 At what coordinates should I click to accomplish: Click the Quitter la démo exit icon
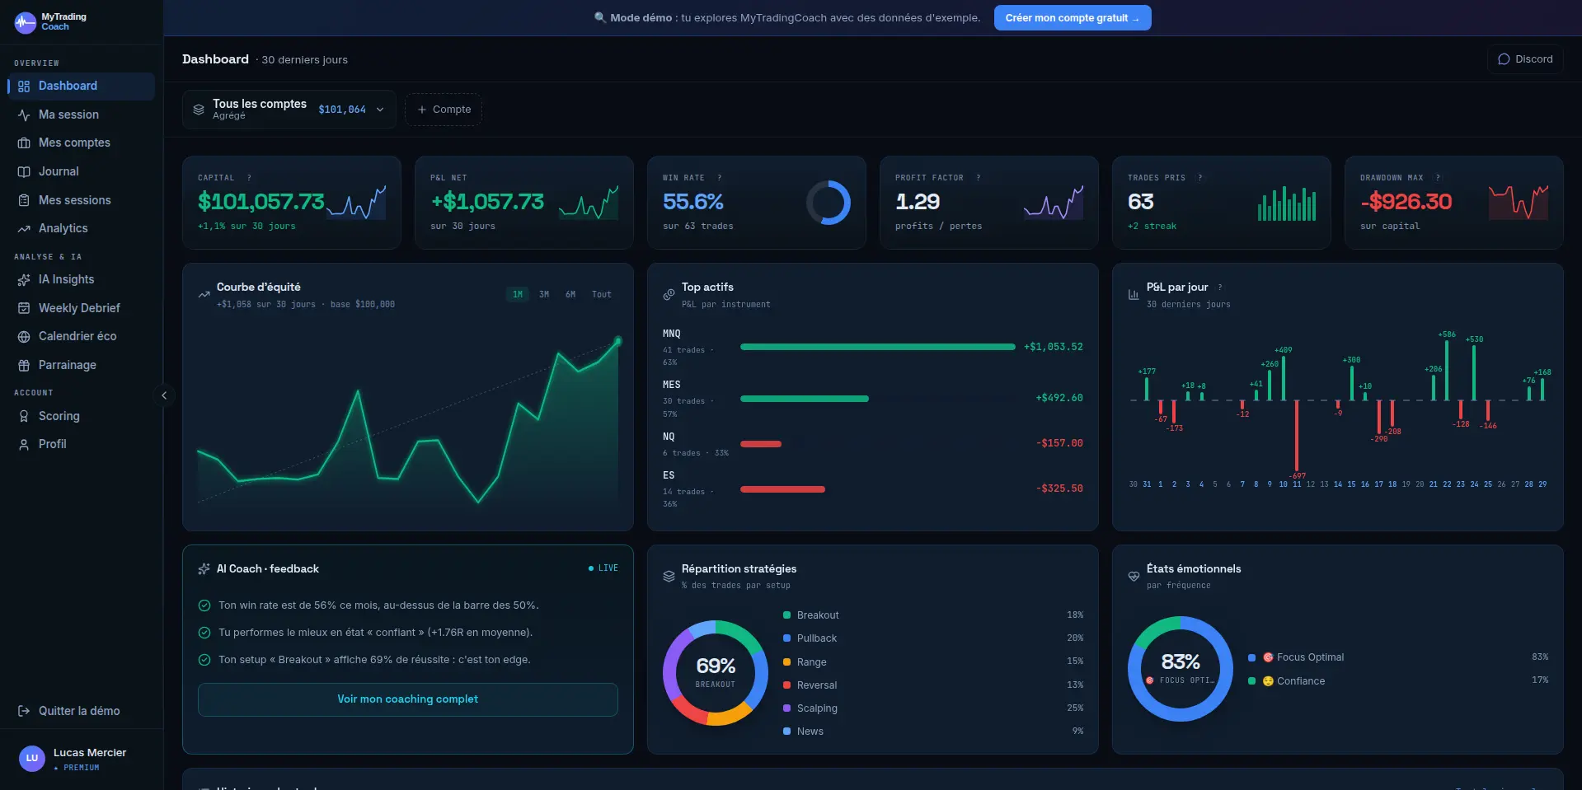(x=24, y=711)
